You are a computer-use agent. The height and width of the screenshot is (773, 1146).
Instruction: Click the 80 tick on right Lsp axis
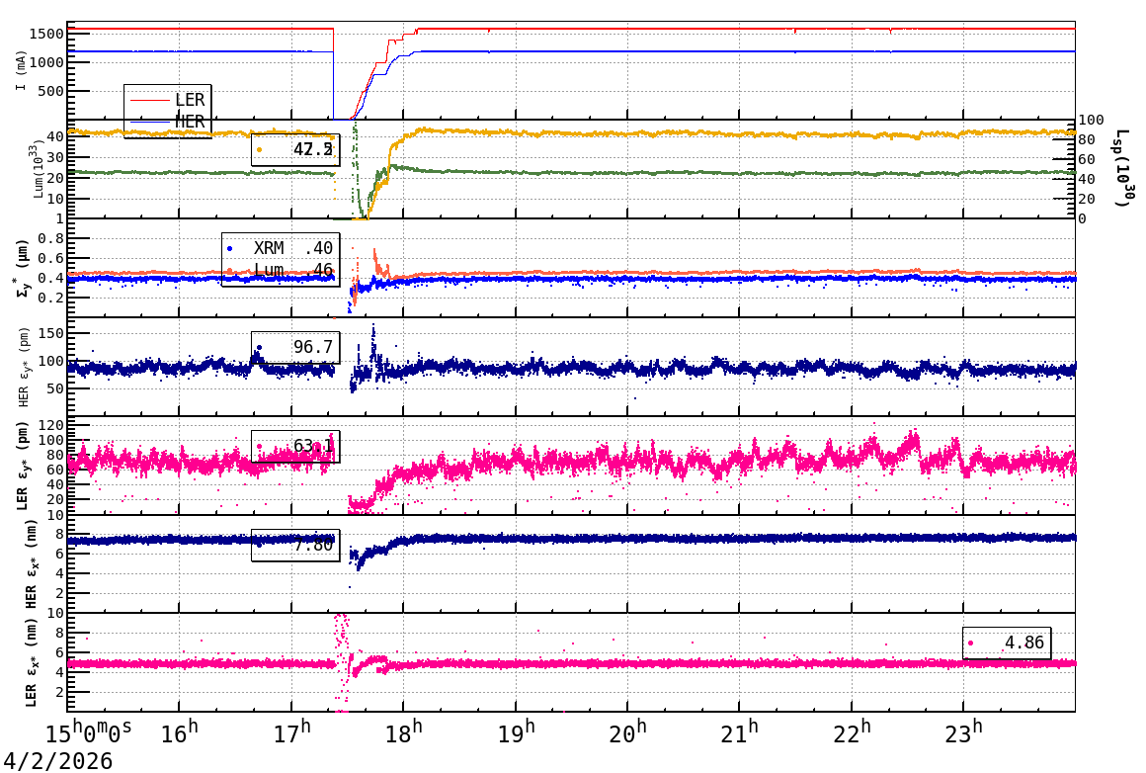point(1087,139)
